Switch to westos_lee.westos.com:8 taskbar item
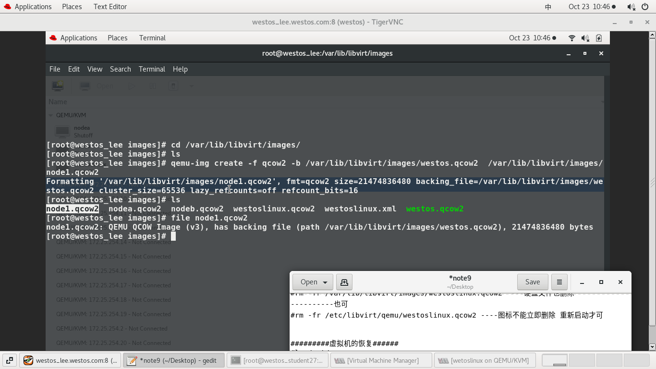Screen dimensions: 656x369 pyautogui.click(x=70, y=360)
